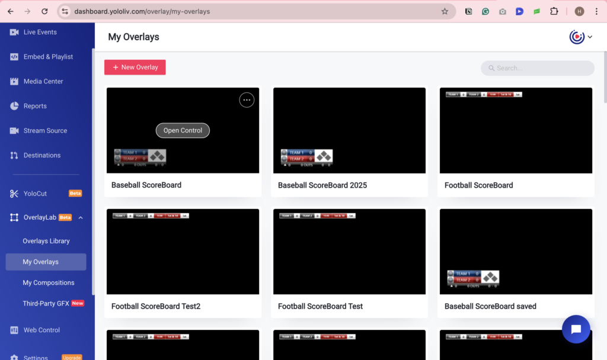
Task: Click the browser address bar URL
Action: coord(142,12)
